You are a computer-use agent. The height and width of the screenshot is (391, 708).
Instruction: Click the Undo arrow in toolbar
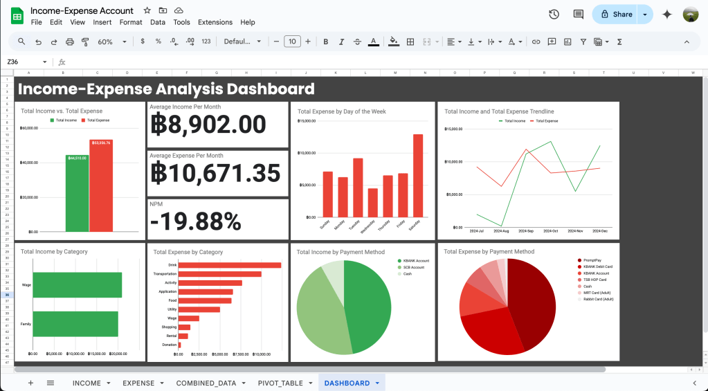point(38,42)
